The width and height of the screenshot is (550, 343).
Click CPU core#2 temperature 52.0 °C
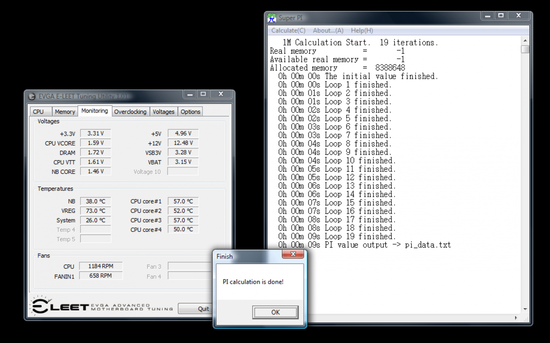(183, 211)
